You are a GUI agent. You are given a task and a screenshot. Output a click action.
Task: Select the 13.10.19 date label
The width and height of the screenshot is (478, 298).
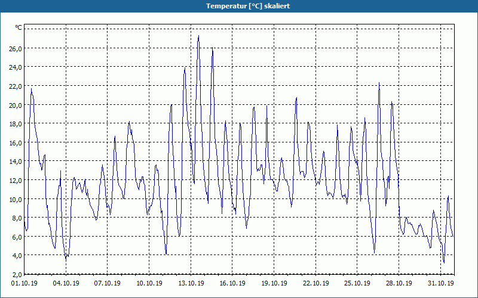tap(191, 283)
